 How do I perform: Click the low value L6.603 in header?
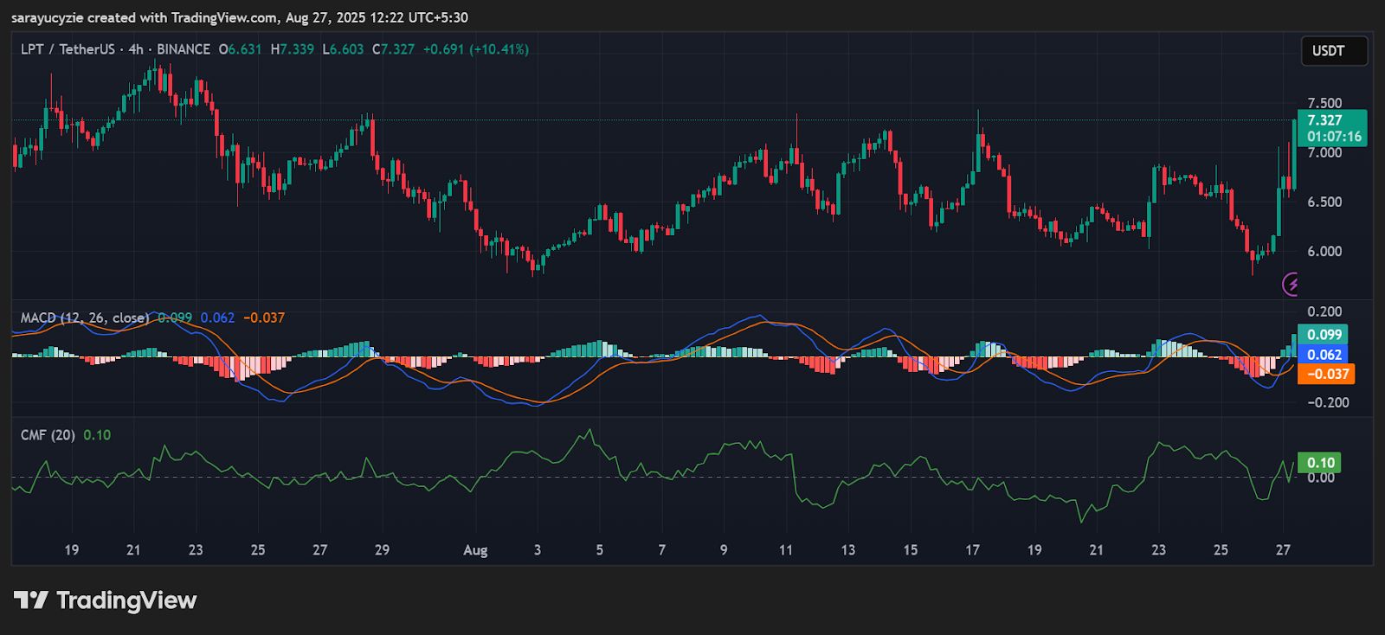[343, 49]
